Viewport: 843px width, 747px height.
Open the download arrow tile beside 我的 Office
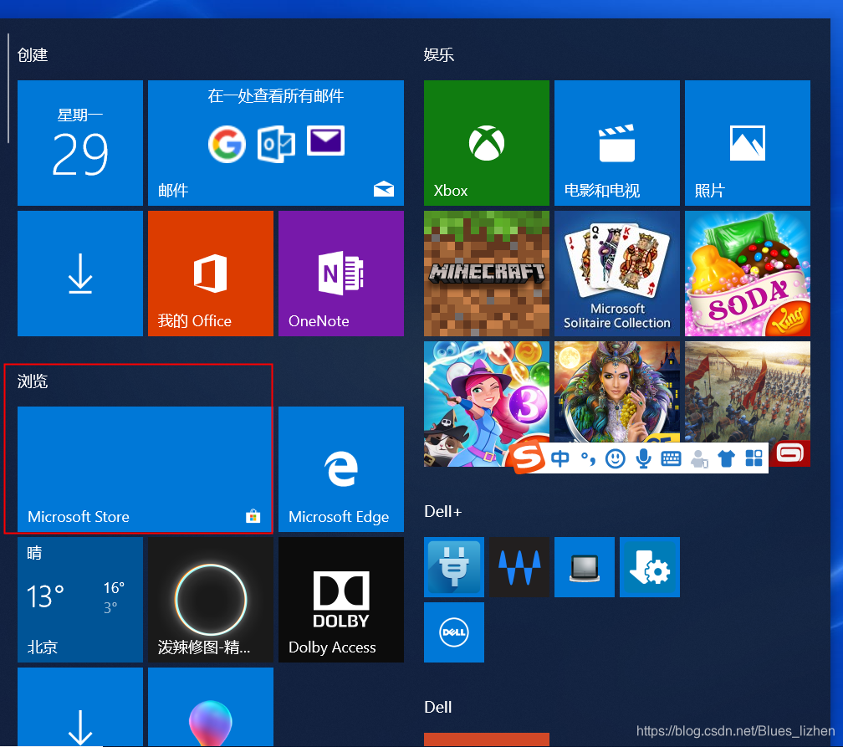(x=80, y=274)
